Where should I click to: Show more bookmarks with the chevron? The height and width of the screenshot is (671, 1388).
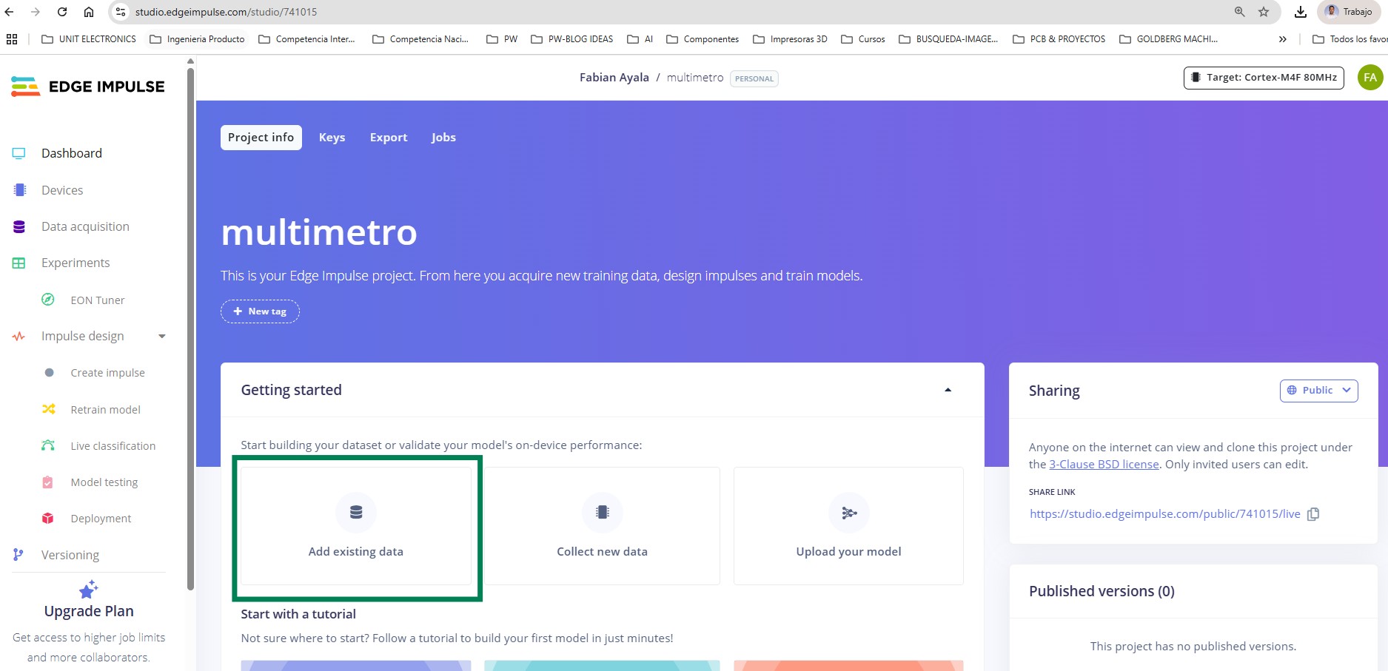(1282, 39)
